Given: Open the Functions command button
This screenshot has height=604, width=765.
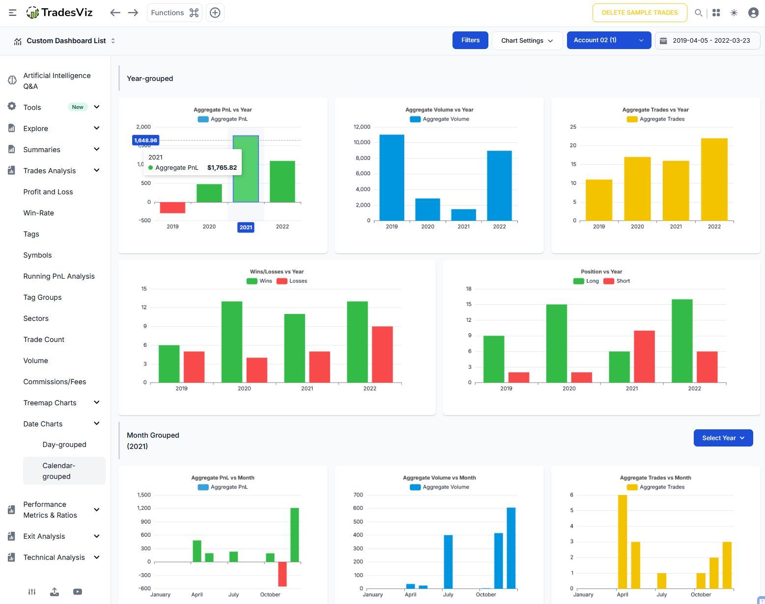Looking at the screenshot, I should [174, 13].
